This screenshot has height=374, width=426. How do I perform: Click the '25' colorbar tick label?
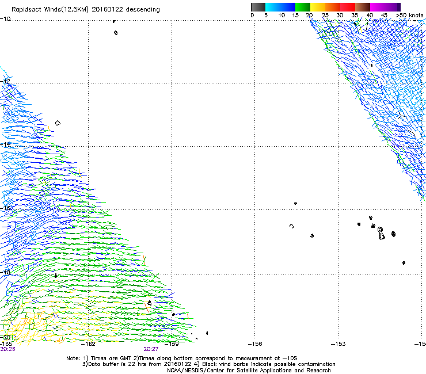tap(325, 16)
